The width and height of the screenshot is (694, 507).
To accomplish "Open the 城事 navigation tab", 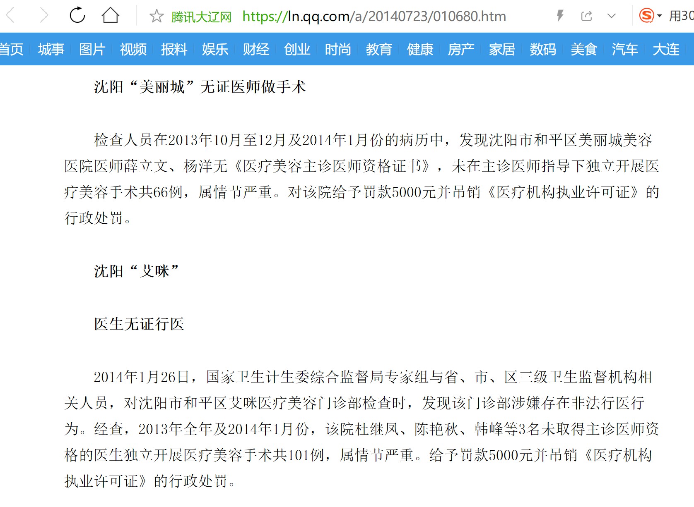I will [51, 49].
